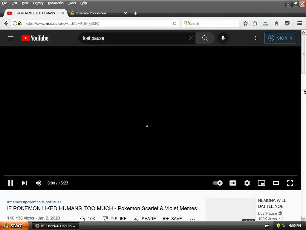Click the lock warning icon in address bar
Viewport: 306px width, 230px height.
(20, 23)
